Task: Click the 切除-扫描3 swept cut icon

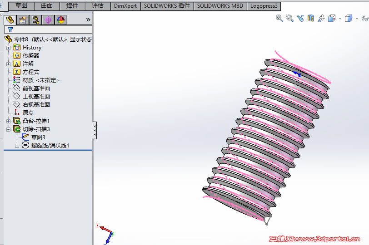Action: 17,129
